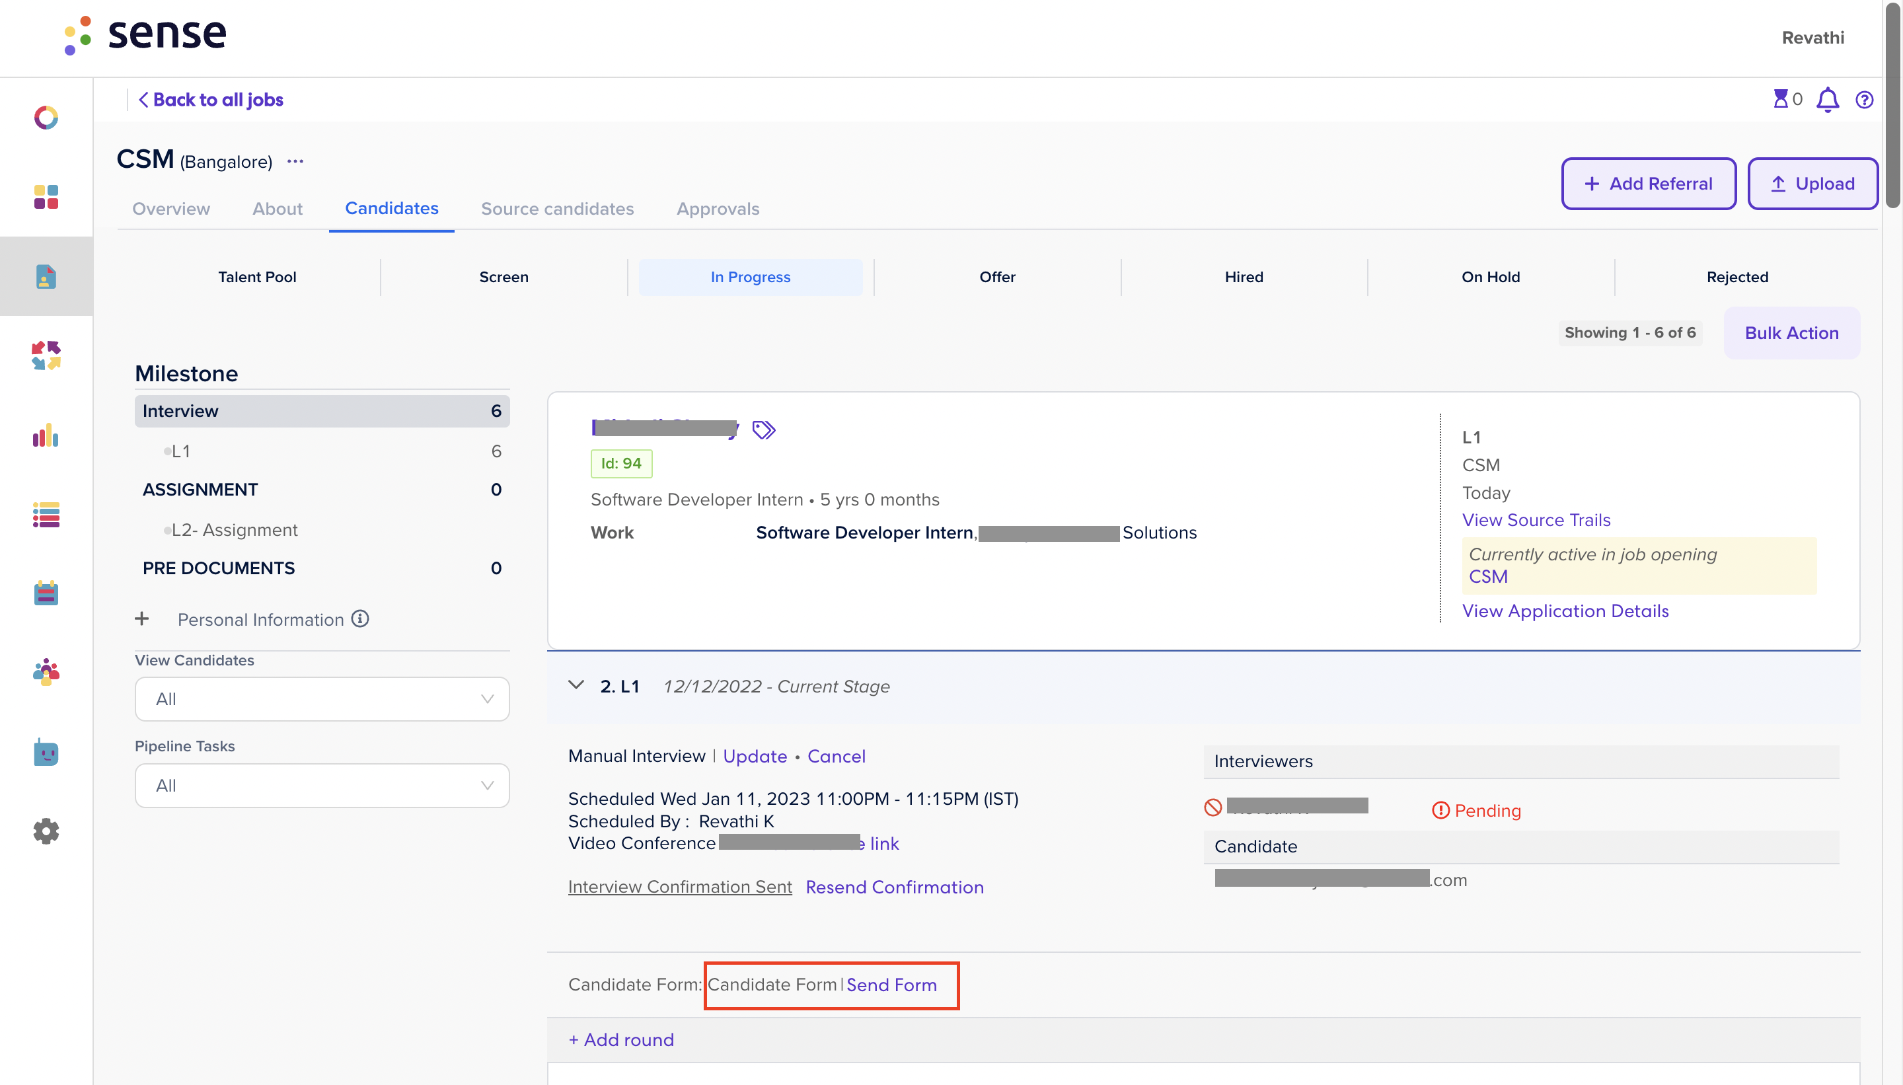Click the Add Referral button
This screenshot has height=1085, width=1903.
point(1648,183)
